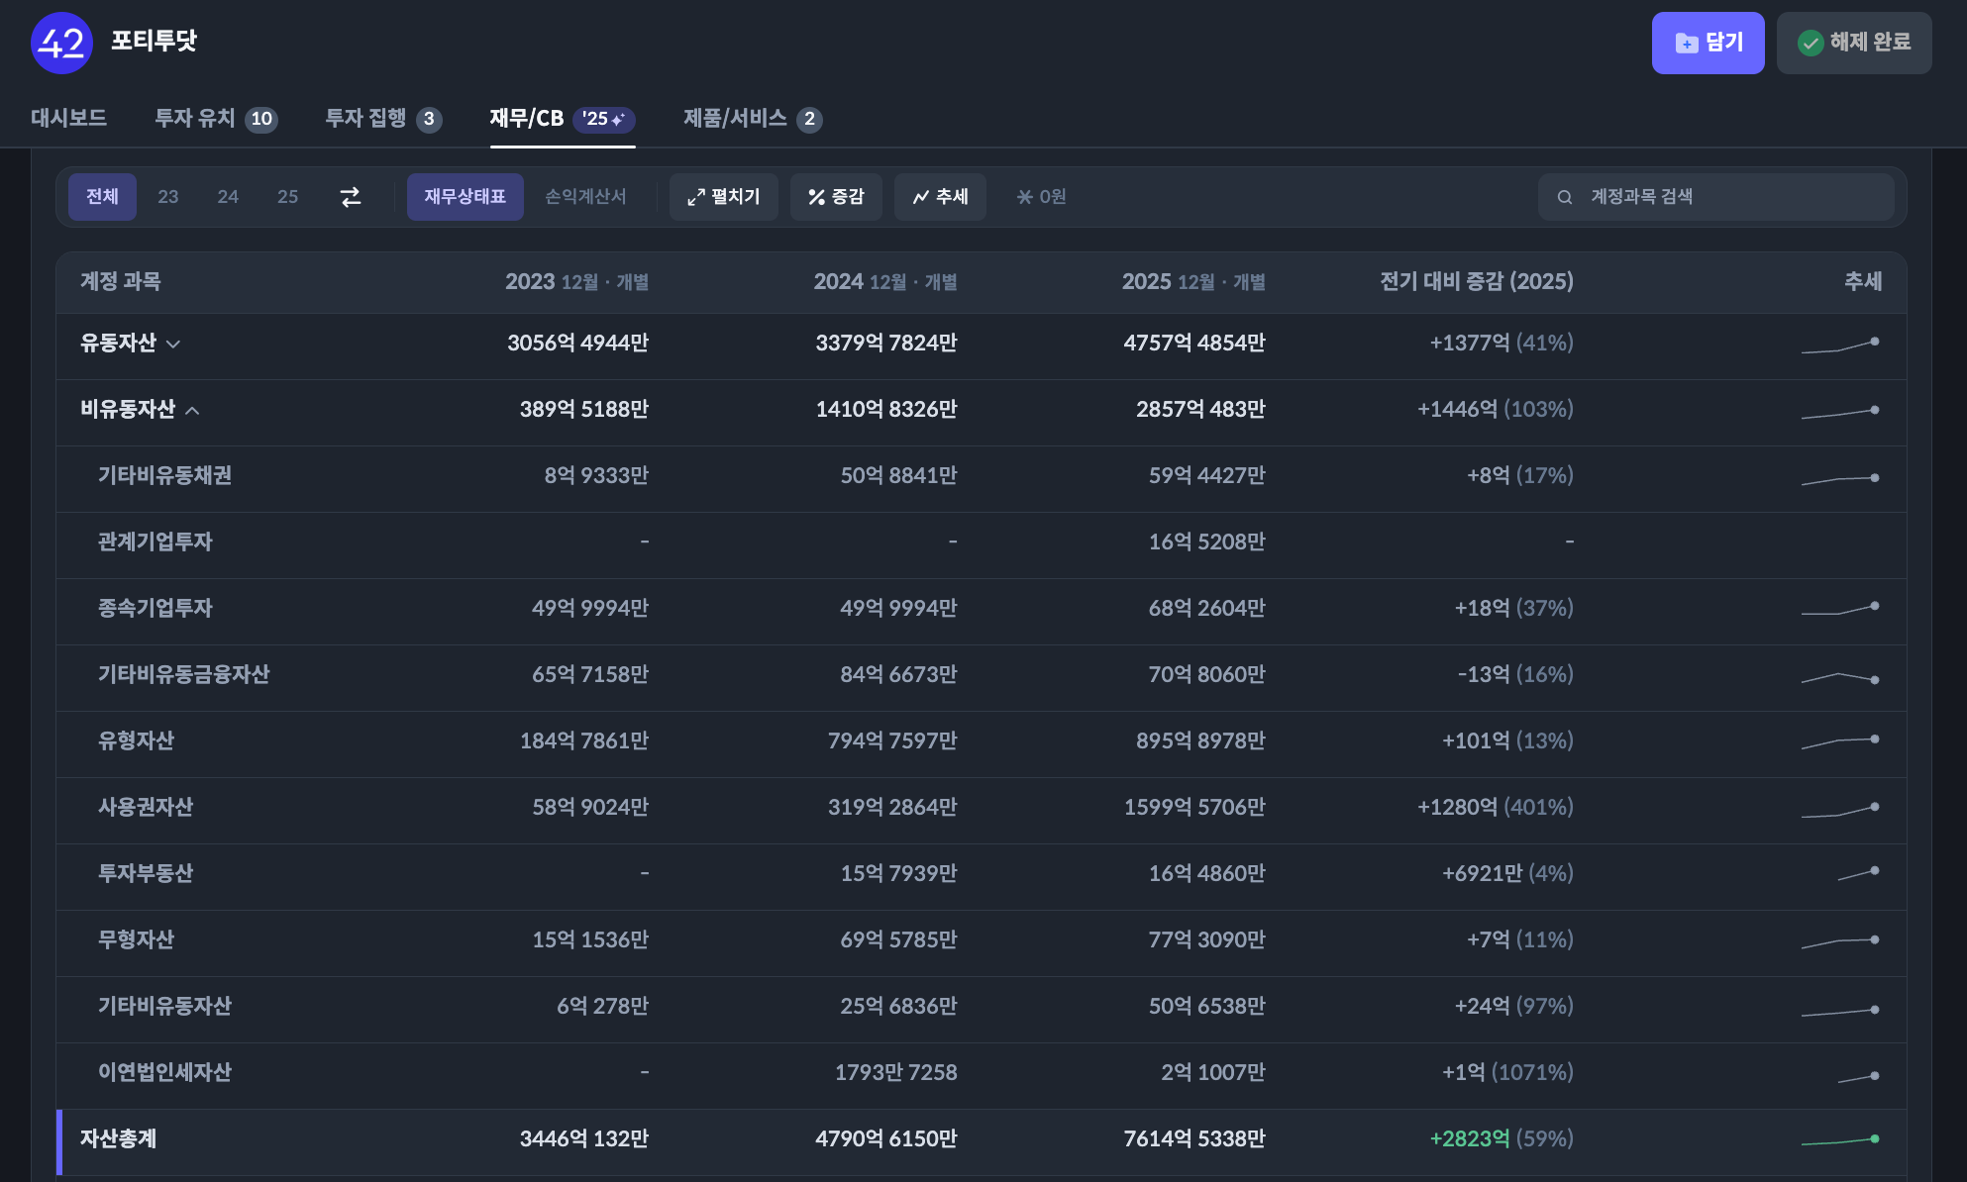This screenshot has width=1967, height=1182.
Task: Toggle the 증감 percent display
Action: pos(836,197)
